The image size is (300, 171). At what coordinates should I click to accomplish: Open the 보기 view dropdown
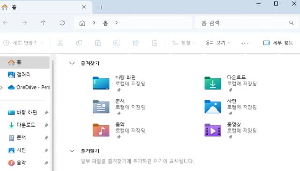pos(218,43)
